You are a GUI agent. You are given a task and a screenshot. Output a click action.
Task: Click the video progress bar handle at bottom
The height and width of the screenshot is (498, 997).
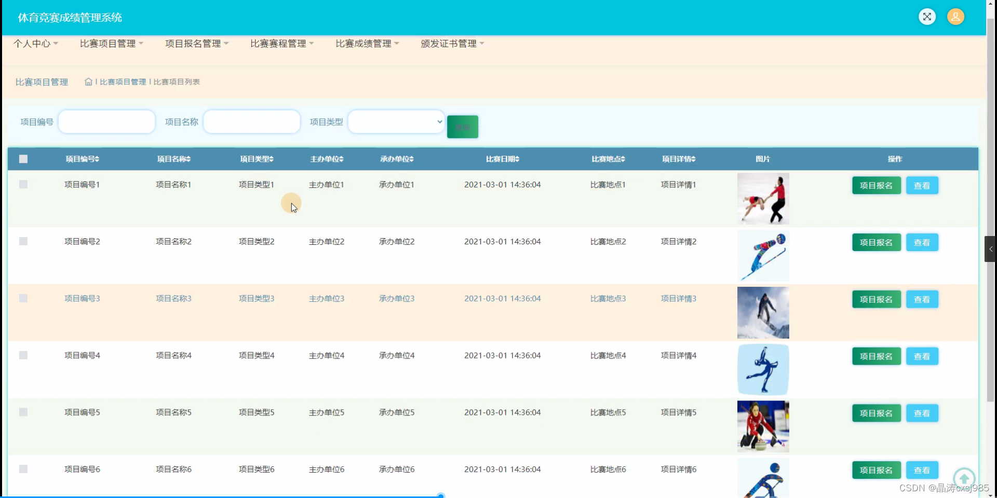click(441, 496)
